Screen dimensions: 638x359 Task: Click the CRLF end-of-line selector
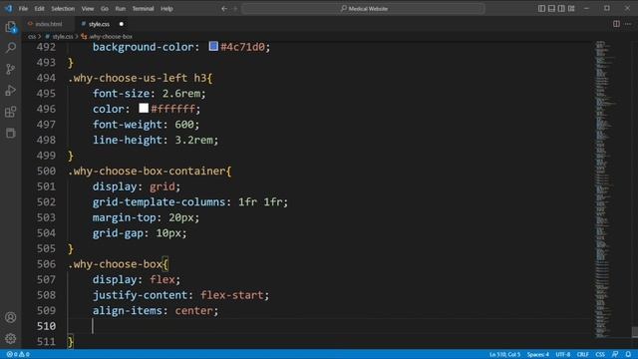click(x=582, y=355)
